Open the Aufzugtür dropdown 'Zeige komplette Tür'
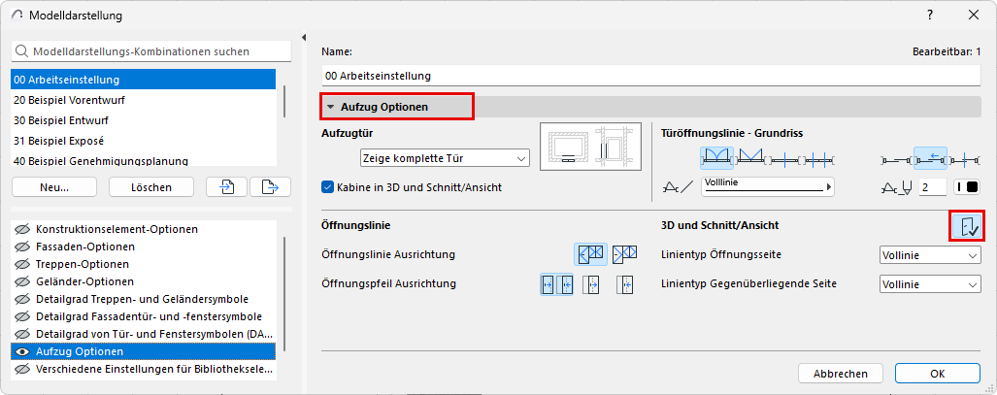This screenshot has width=997, height=395. (444, 158)
